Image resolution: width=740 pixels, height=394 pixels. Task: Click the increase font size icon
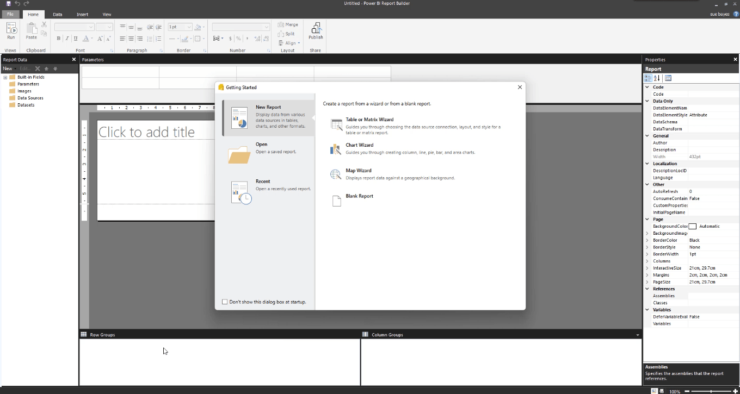100,39
